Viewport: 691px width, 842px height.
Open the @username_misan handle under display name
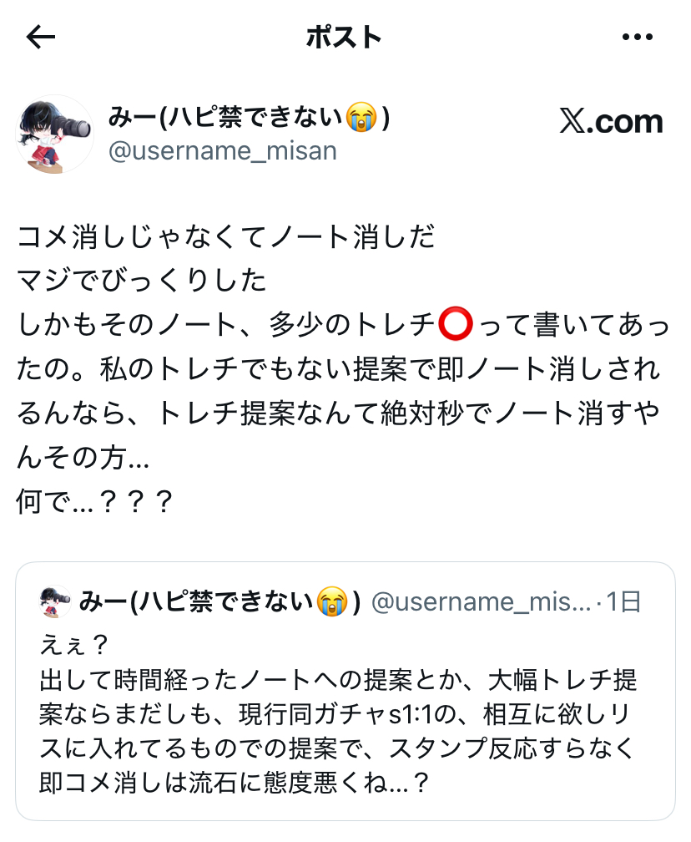click(223, 151)
